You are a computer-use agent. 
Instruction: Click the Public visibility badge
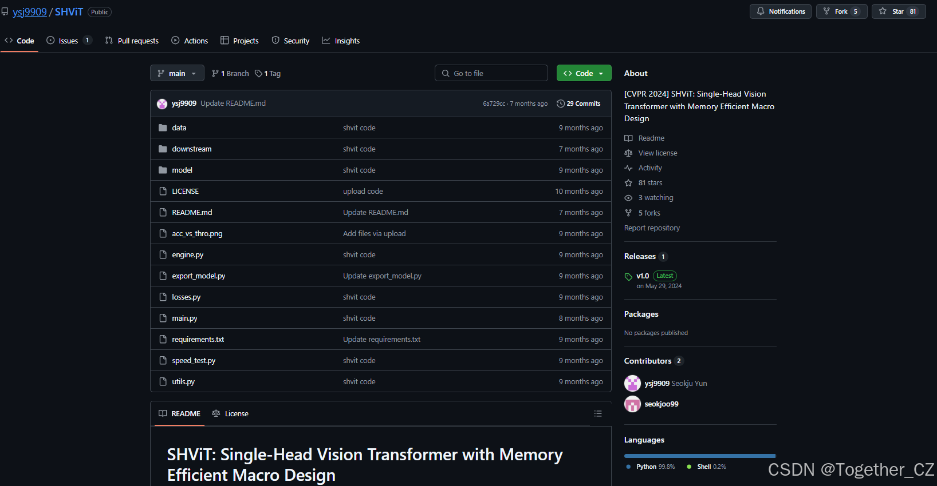click(x=100, y=12)
